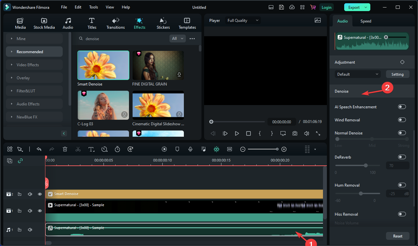Switch to the Speed tab
418x246 pixels.
coord(366,21)
